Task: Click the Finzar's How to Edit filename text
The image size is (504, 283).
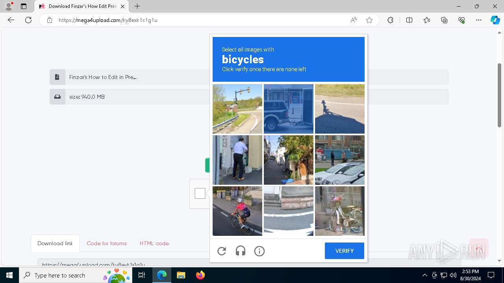Action: point(103,77)
